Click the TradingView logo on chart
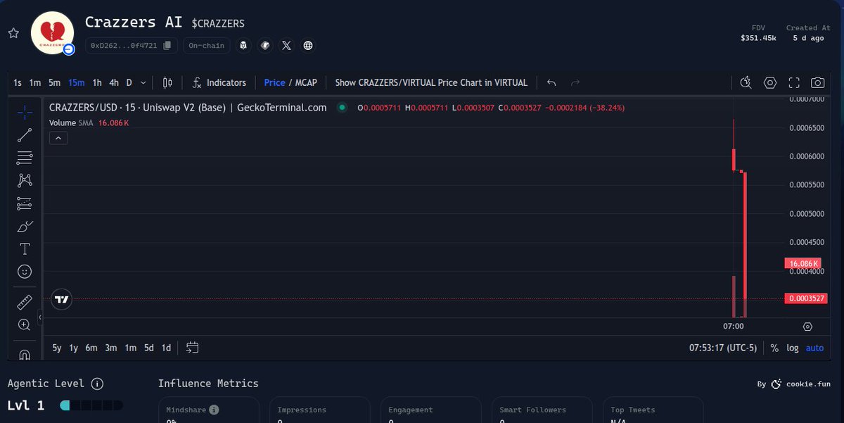Screen dimensions: 844x423 pos(62,299)
